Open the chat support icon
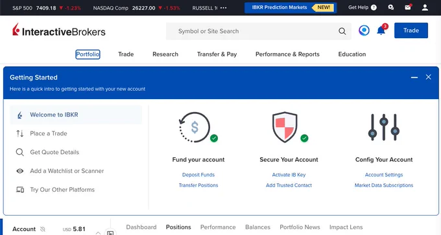Screen dimensions: 441x235 click(390, 8)
